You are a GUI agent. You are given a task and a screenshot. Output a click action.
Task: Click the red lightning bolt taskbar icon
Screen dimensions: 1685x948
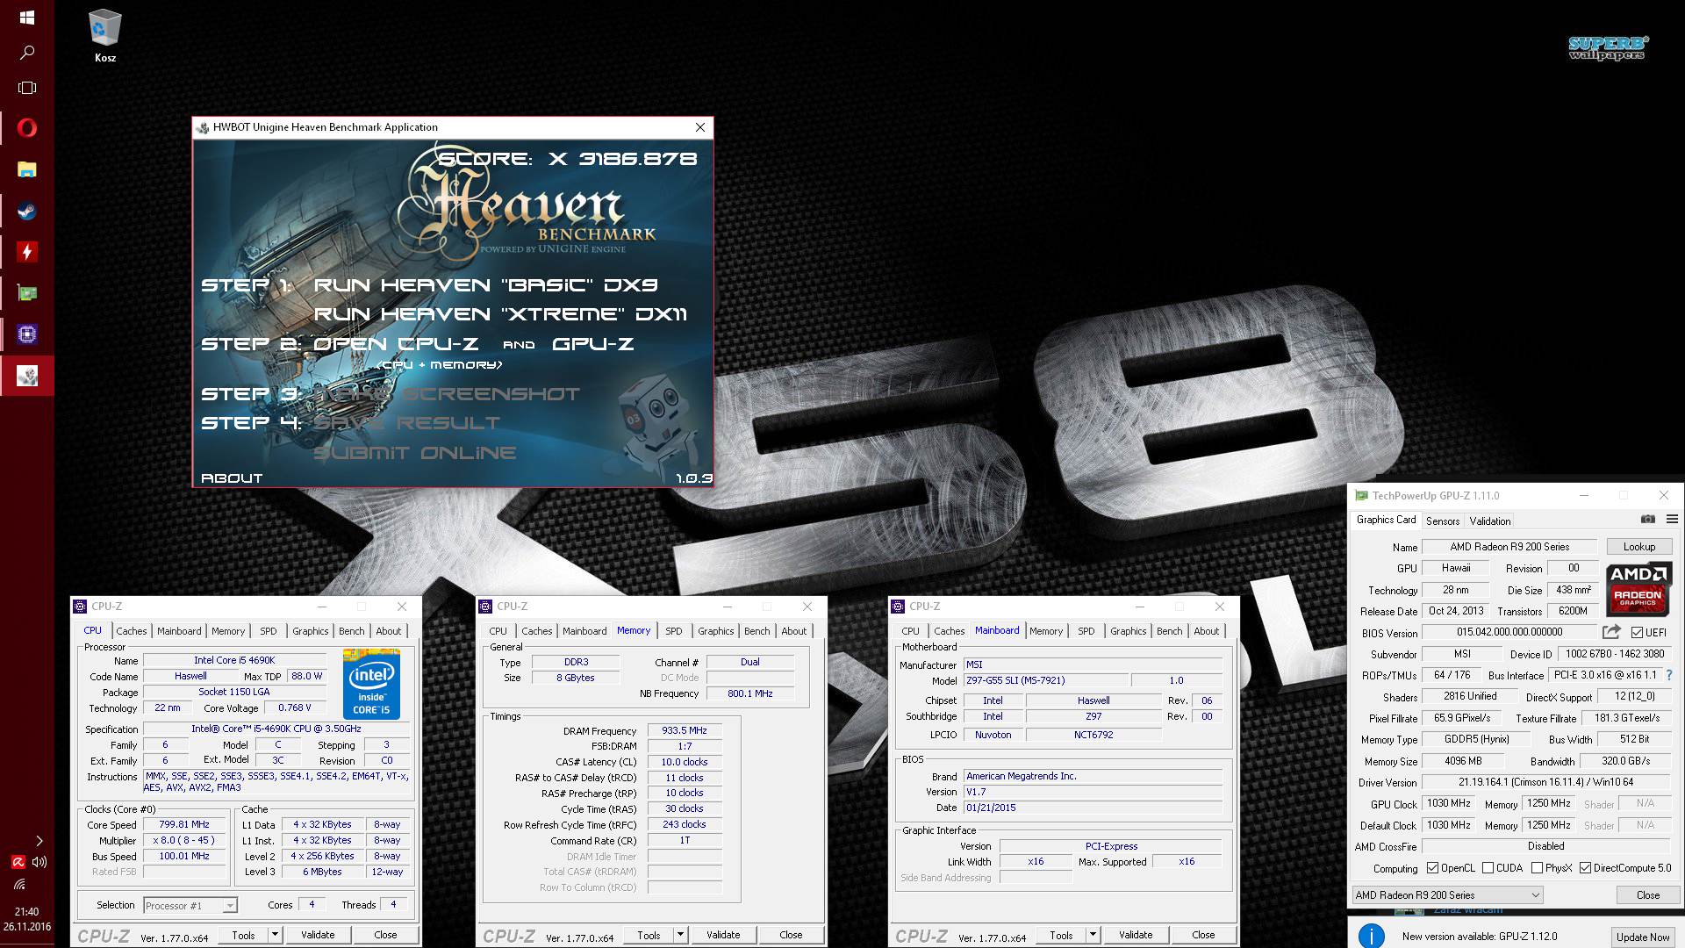27,252
